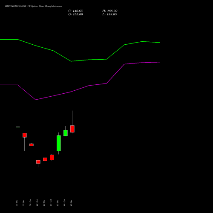The image size is (213, 213).
Task: Click the red candle for 12 Oct
Action: point(38,162)
